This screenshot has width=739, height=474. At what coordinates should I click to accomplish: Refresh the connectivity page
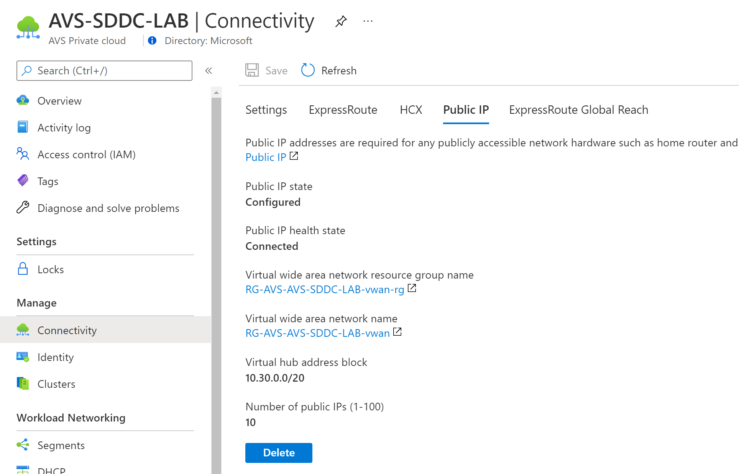(329, 71)
